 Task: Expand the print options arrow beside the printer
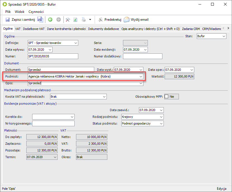(90, 20)
